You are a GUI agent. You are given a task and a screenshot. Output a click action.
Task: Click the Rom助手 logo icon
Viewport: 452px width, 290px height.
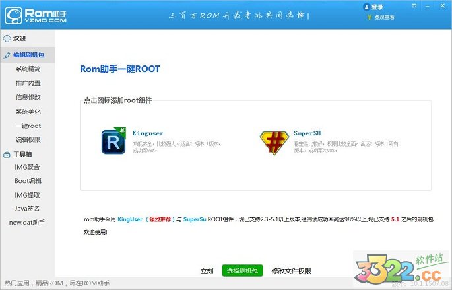click(14, 16)
